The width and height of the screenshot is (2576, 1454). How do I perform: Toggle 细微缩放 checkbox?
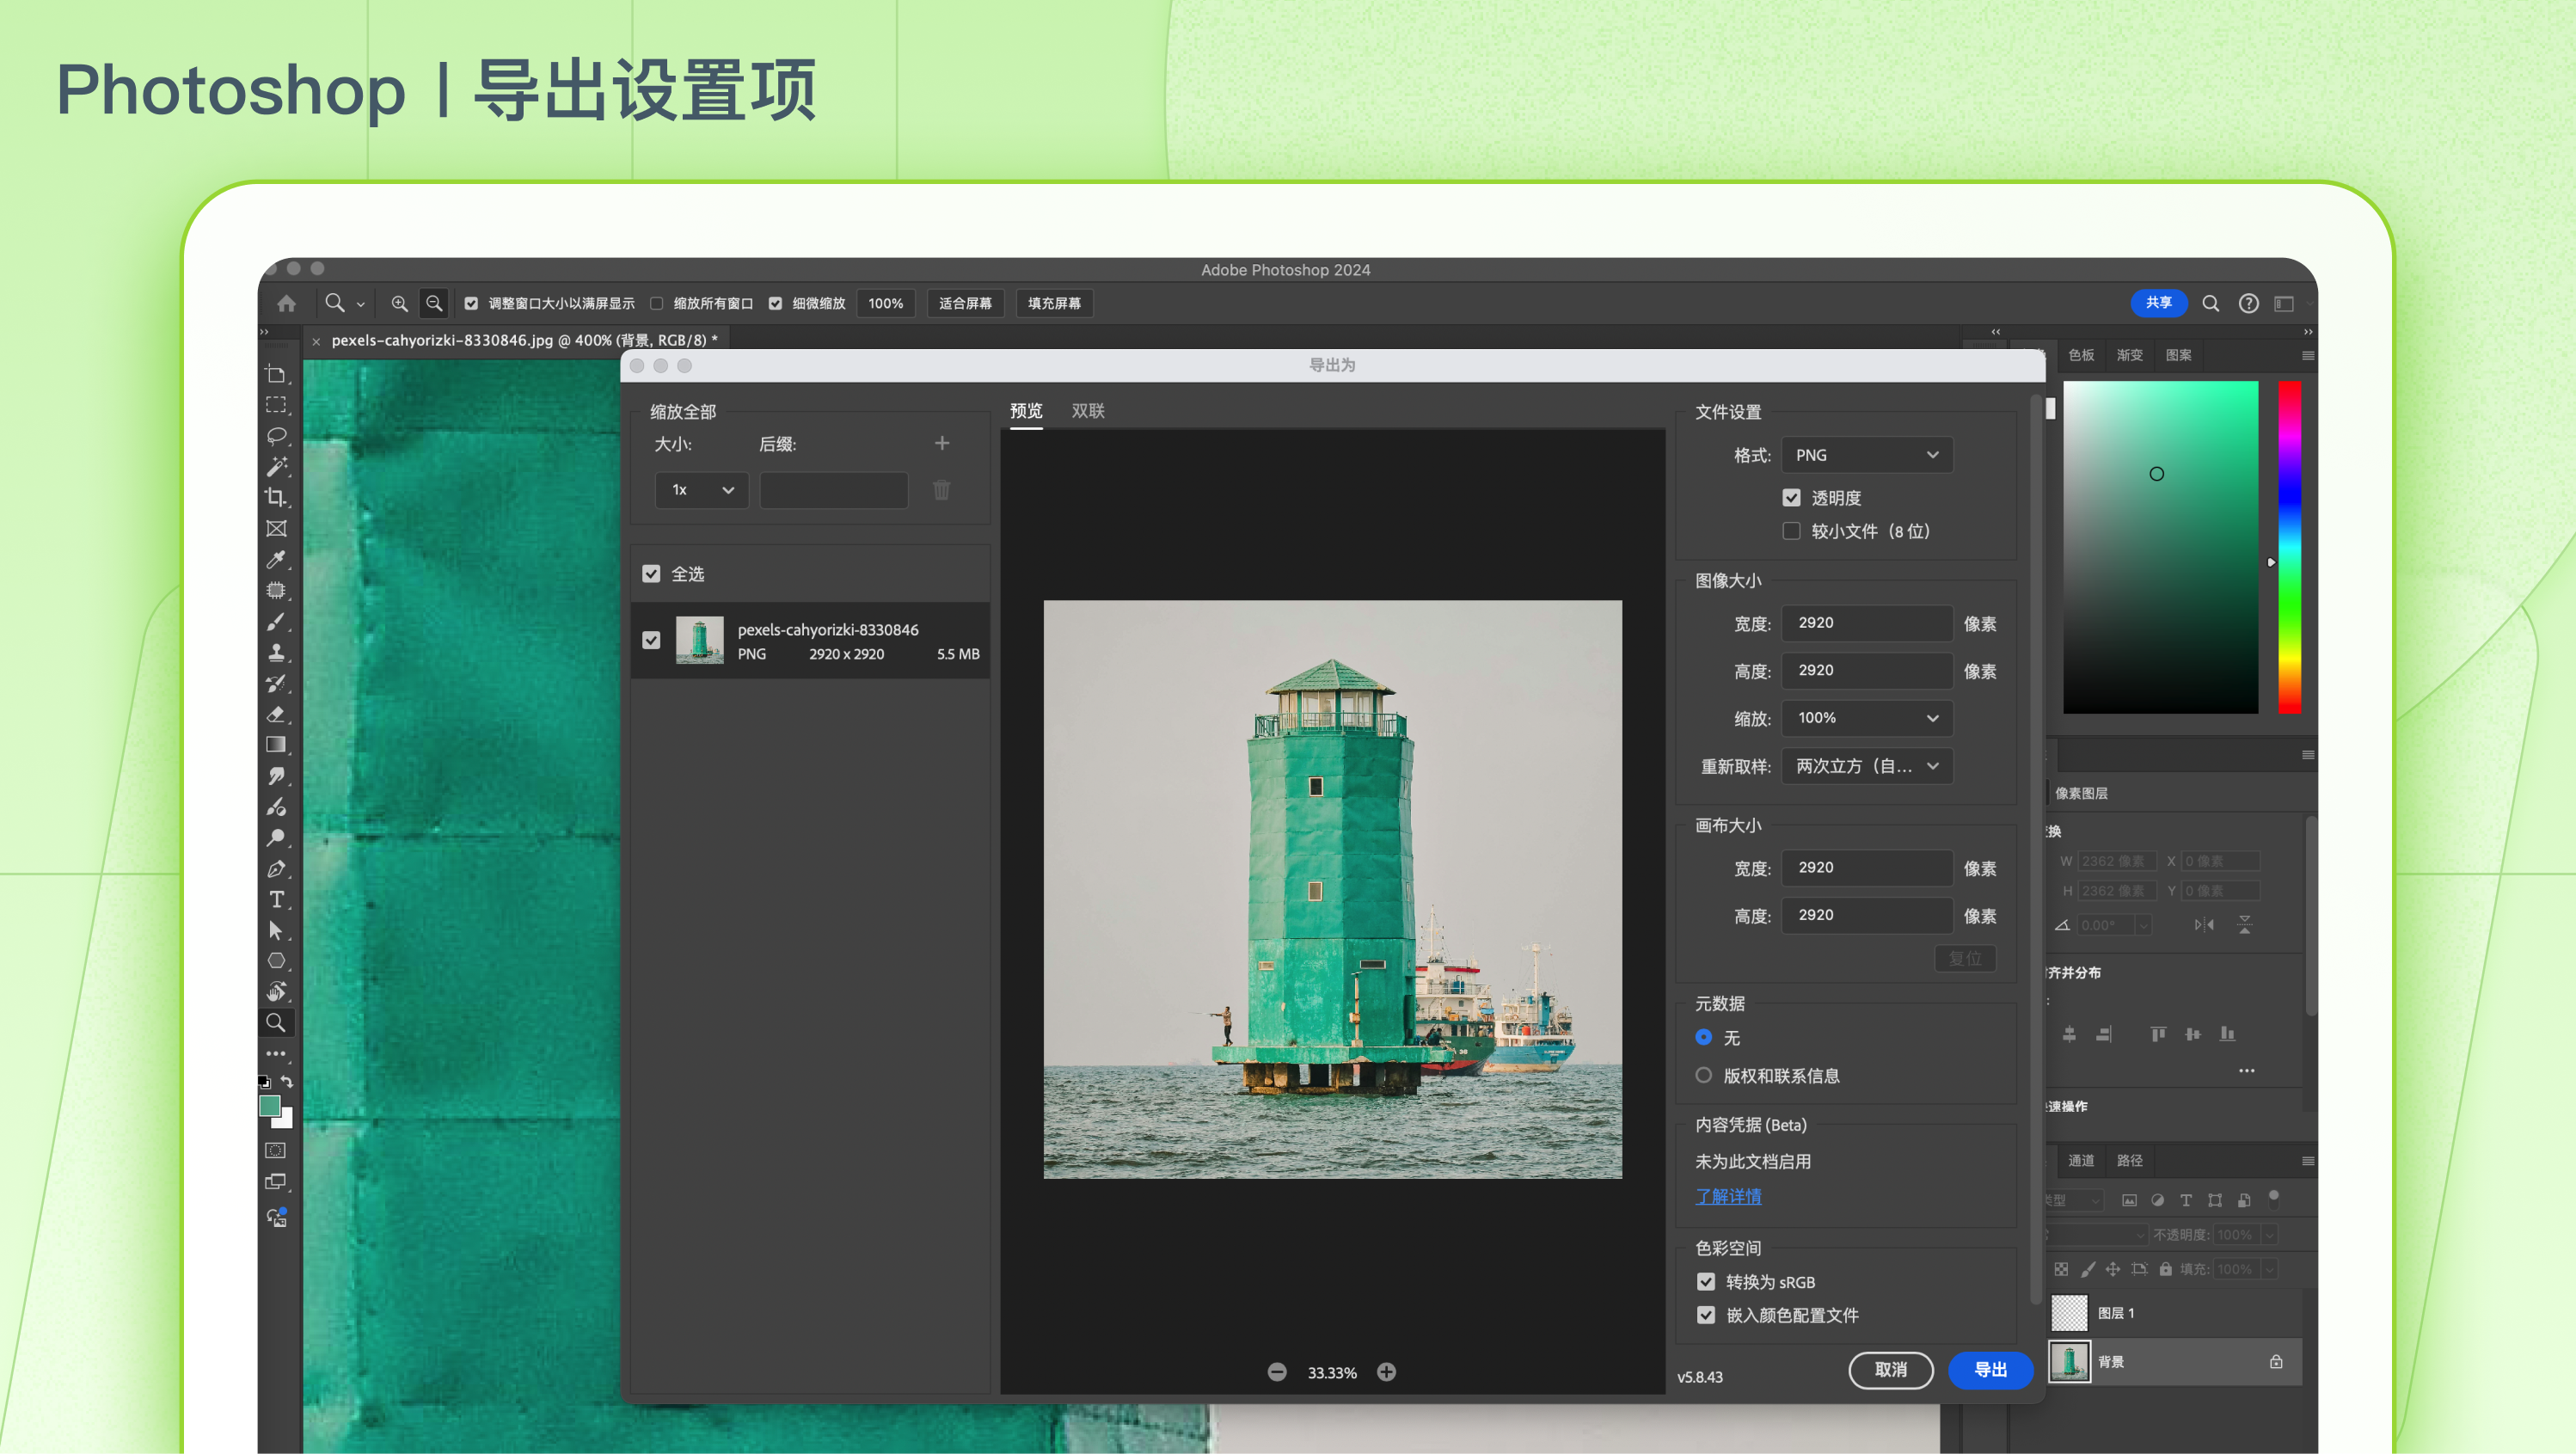pos(775,303)
